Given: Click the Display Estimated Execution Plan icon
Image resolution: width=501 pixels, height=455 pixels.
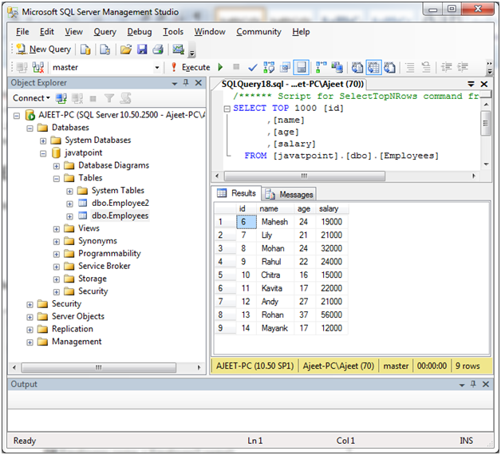Looking at the screenshot, I should [269, 67].
